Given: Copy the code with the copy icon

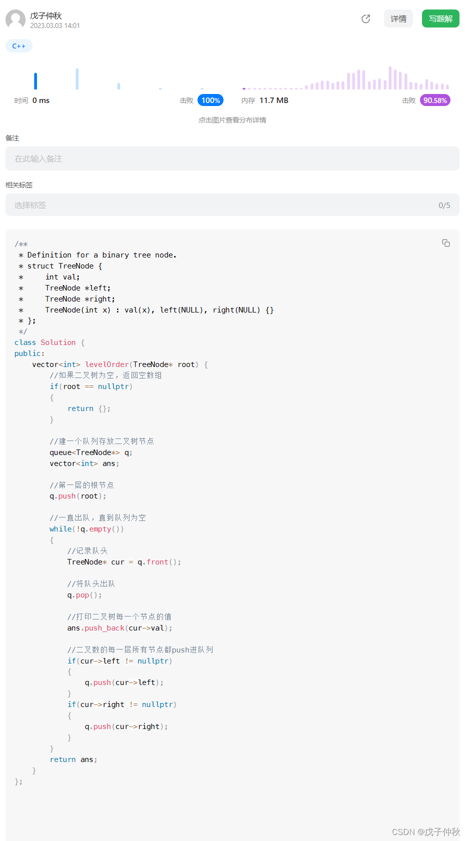Looking at the screenshot, I should (x=446, y=243).
